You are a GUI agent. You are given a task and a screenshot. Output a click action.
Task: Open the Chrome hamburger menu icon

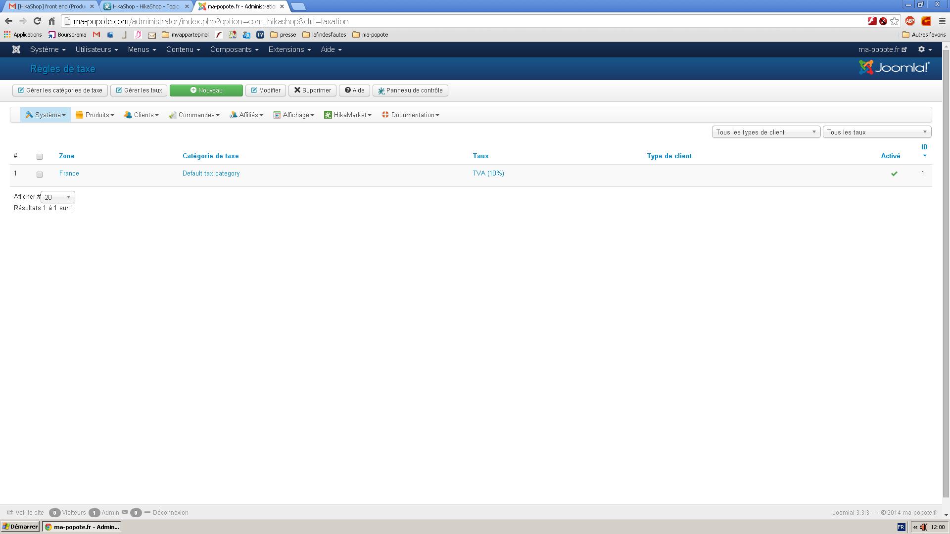point(942,21)
